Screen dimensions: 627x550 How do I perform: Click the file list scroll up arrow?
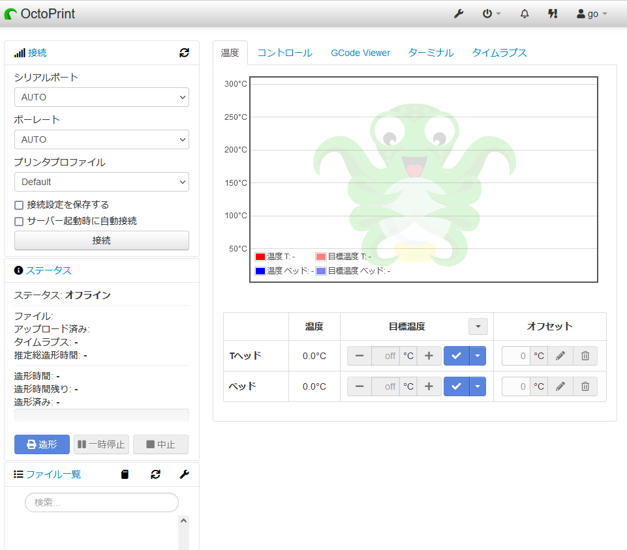coord(183,521)
